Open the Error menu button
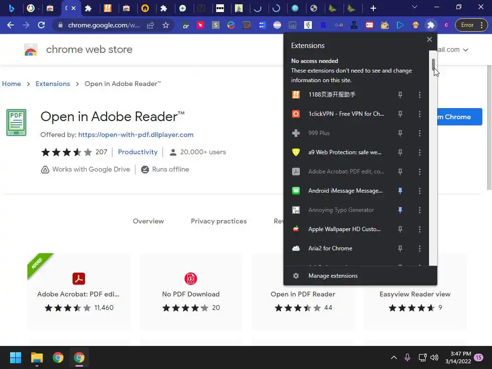 tap(470, 25)
